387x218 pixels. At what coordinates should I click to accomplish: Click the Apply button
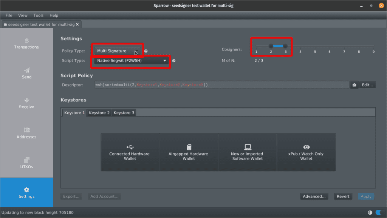tap(366, 197)
